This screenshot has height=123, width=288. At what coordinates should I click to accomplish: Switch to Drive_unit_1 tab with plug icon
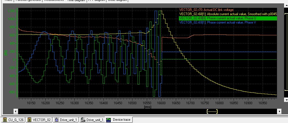point(66,120)
